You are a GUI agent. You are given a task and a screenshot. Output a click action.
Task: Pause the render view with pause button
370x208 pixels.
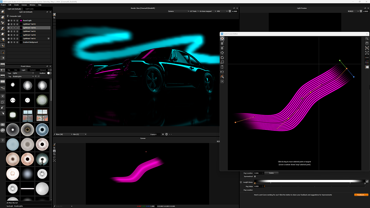click(163, 134)
